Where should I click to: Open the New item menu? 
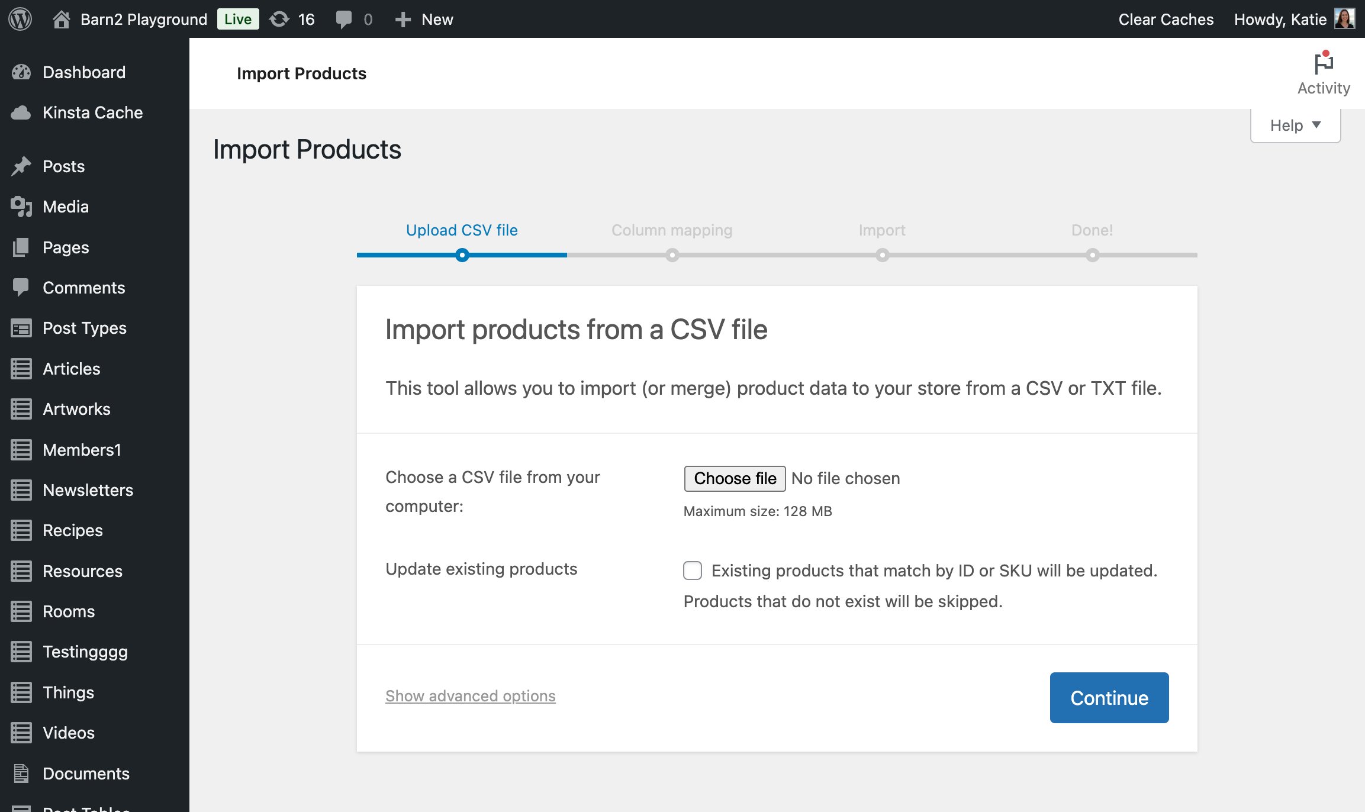[424, 19]
